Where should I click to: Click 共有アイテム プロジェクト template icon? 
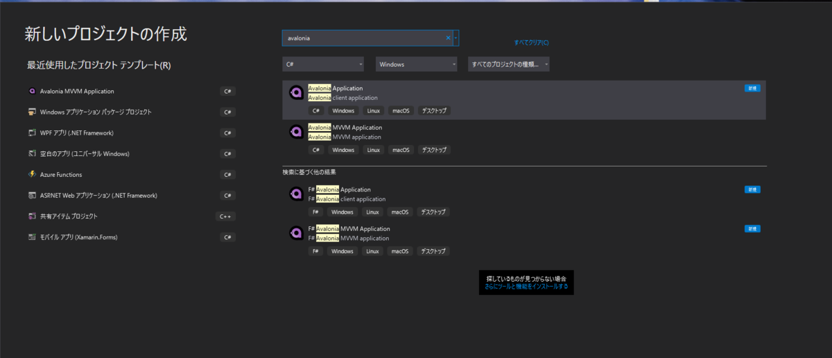coord(32,216)
